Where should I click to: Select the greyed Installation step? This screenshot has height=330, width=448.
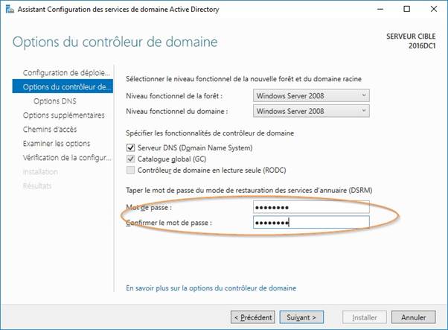40,171
